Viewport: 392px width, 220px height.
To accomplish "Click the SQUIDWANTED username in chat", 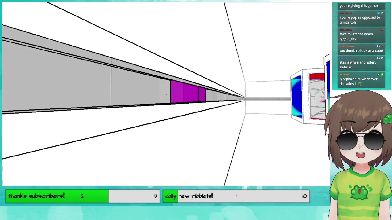I will pos(347,46).
